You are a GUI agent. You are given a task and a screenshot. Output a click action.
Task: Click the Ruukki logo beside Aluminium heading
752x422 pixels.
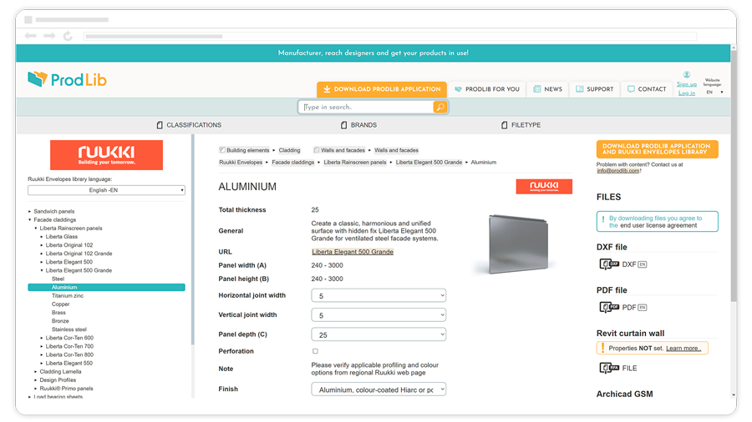(x=544, y=187)
